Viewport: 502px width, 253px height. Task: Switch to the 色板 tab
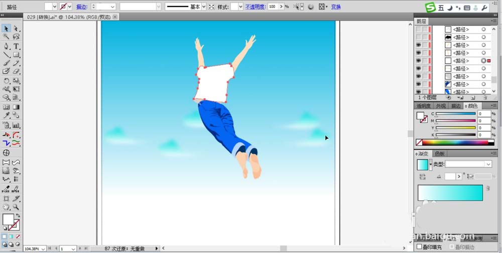(440, 154)
